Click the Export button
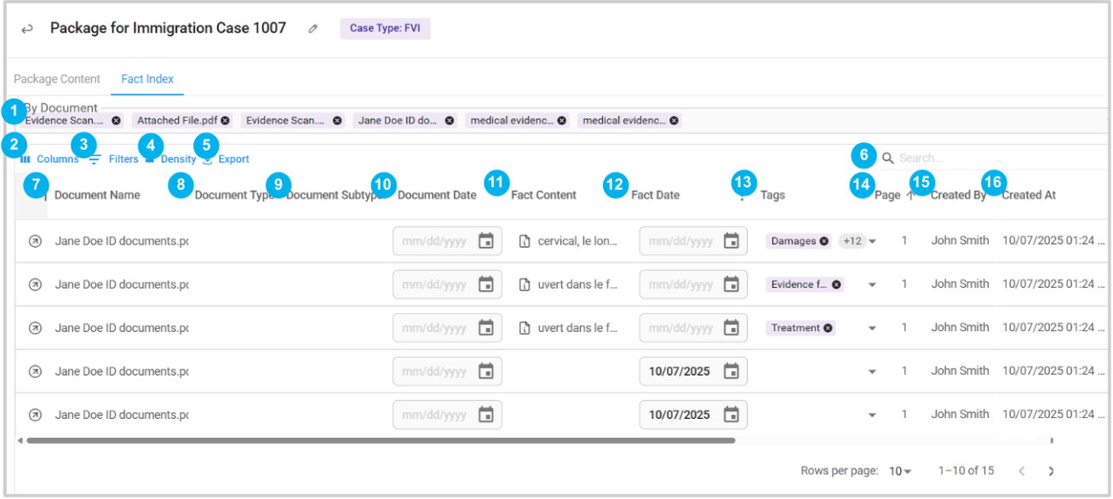The image size is (1113, 499). 227,159
